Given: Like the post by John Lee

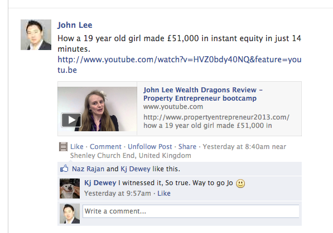Looking at the screenshot, I should pos(76,147).
